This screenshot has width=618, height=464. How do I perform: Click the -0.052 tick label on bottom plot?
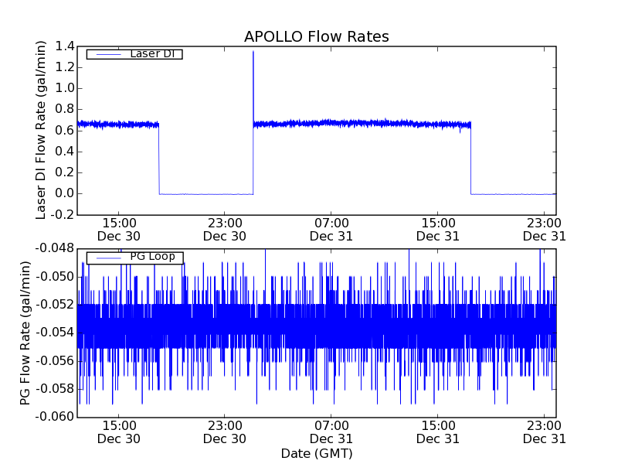55,305
